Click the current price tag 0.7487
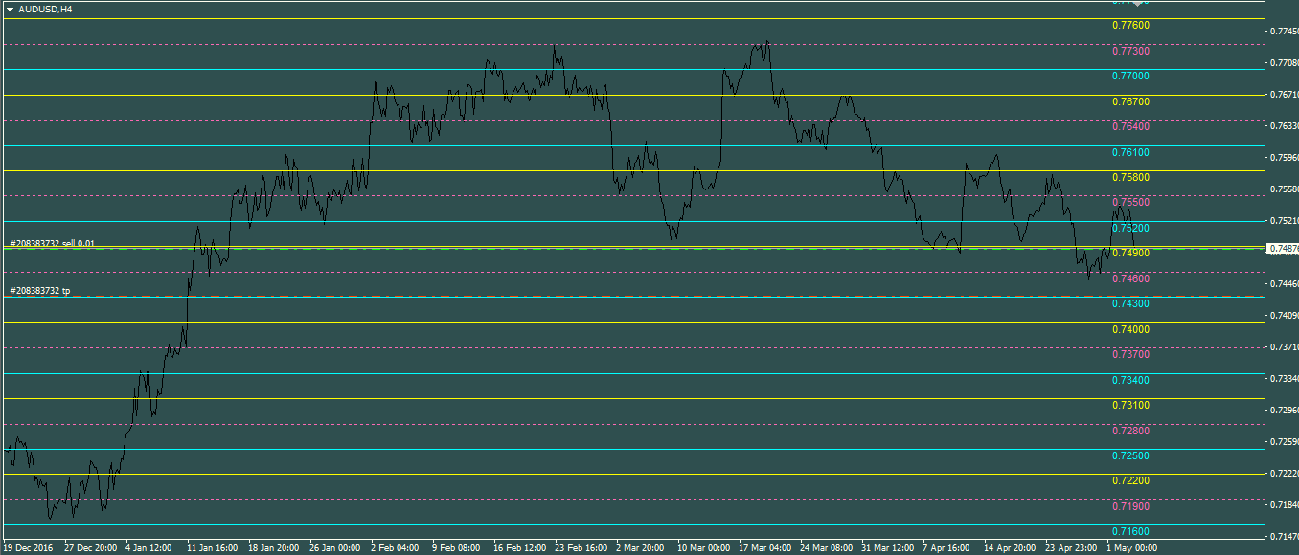Viewport: 1299px width, 555px height. [x=1282, y=249]
